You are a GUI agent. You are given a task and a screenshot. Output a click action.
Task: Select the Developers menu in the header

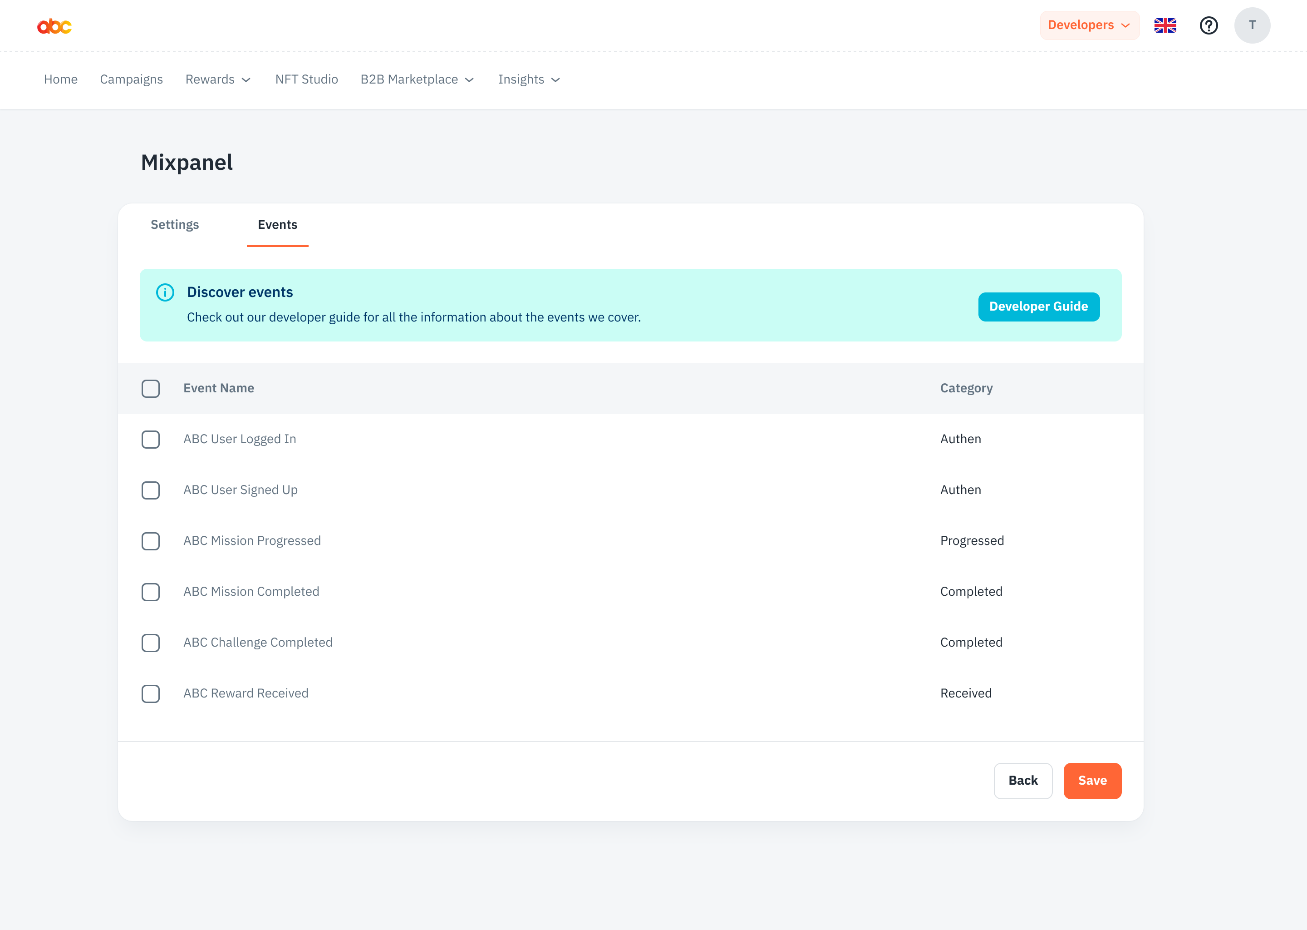point(1088,25)
